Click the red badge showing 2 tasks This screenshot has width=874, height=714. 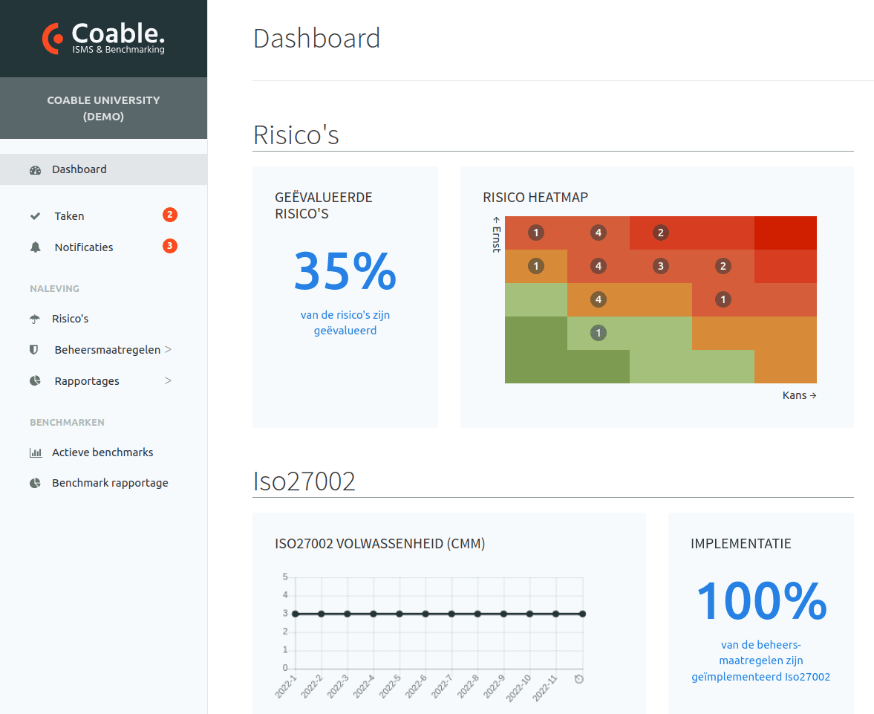(170, 215)
